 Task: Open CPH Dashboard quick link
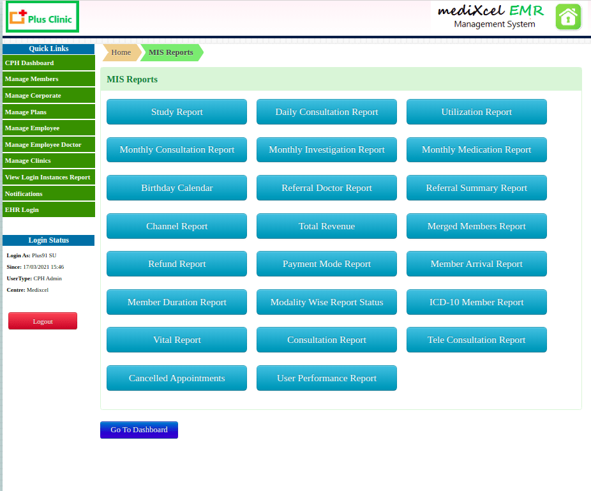coord(49,63)
